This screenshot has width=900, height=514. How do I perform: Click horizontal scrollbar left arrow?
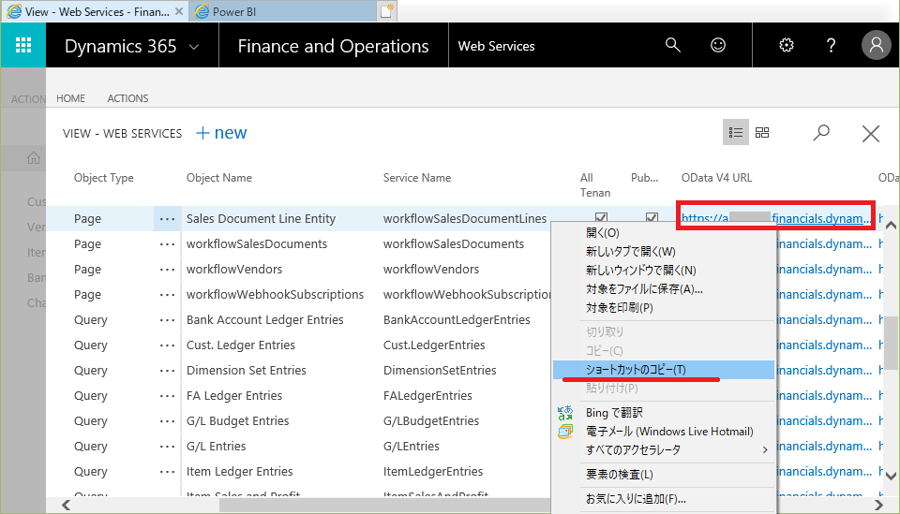pyautogui.click(x=67, y=505)
